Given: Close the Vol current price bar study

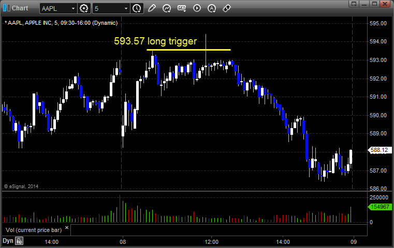Looking at the screenshot, I should coord(67,228).
